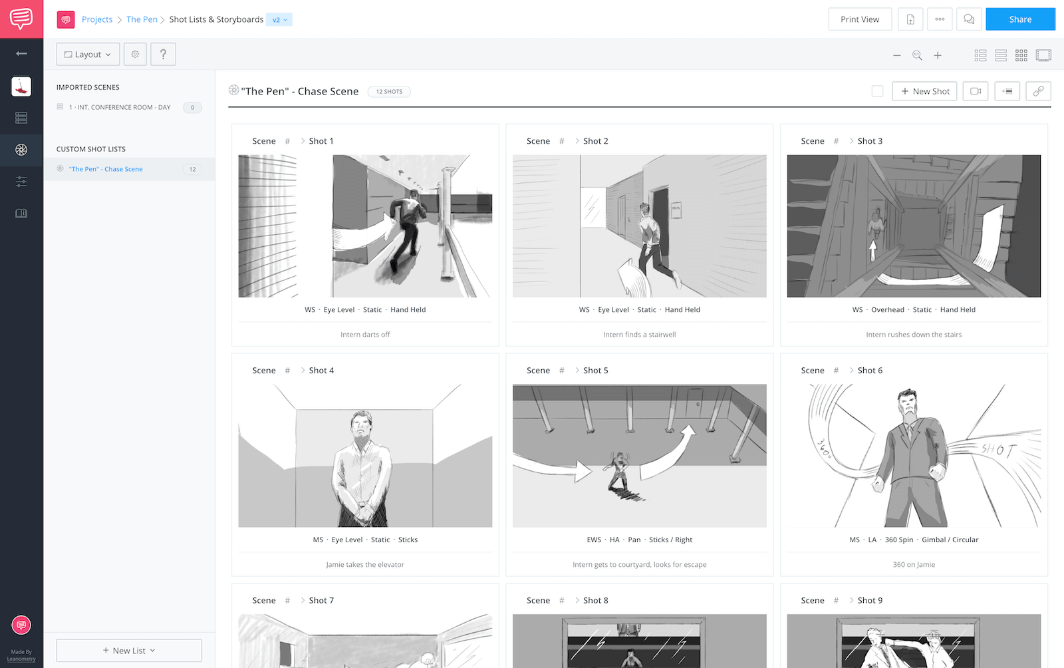Open the file export icon near Print View

910,19
